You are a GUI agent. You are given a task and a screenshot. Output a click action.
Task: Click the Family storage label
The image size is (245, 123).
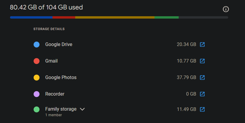point(61,109)
